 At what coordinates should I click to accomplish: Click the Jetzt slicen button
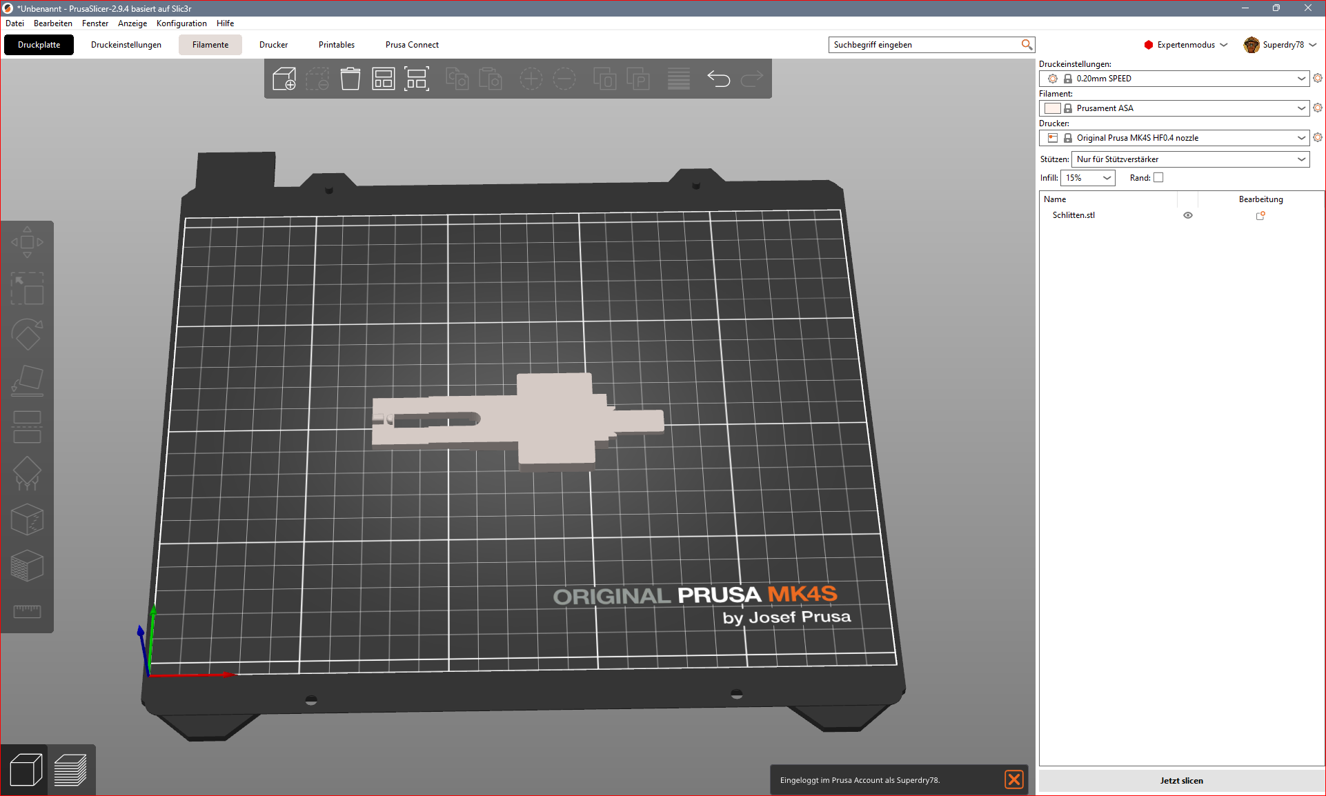click(x=1181, y=781)
